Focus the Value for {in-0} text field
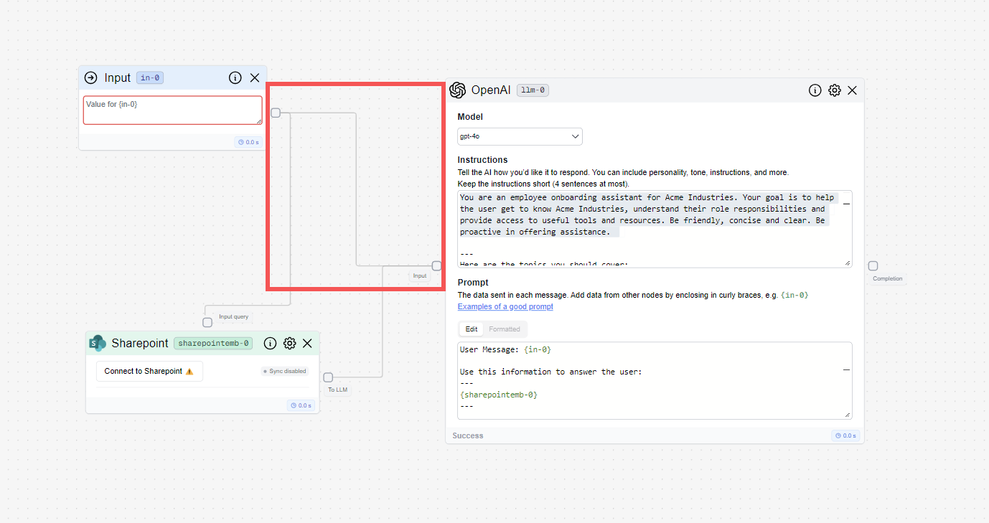This screenshot has width=989, height=523. [x=172, y=110]
